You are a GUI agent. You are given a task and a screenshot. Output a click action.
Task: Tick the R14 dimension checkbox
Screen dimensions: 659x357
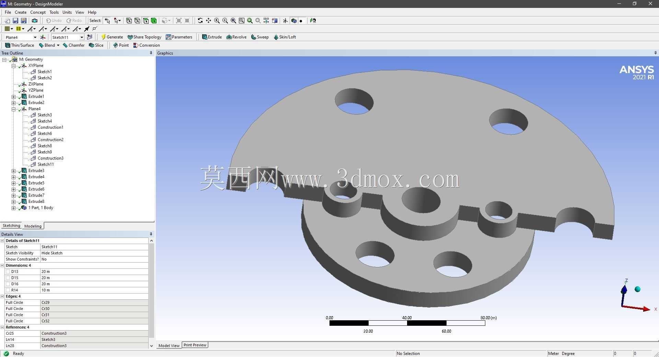coord(8,290)
